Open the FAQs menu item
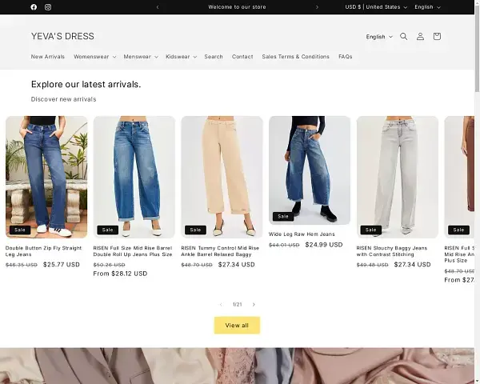The image size is (480, 384). click(x=345, y=57)
